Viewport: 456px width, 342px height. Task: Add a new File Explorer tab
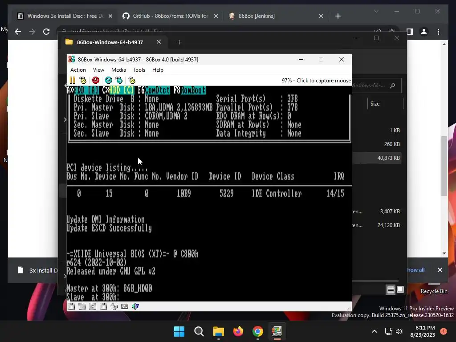179,42
